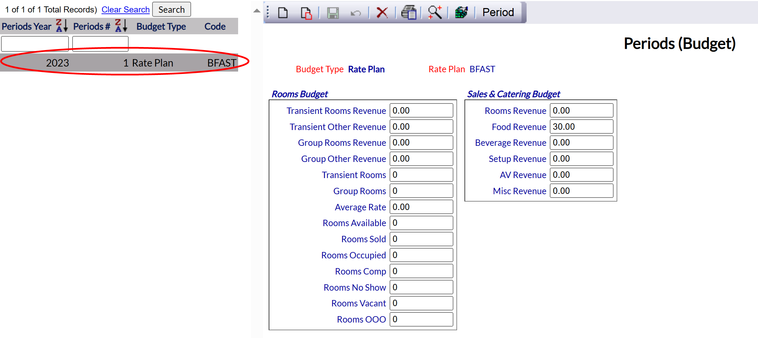The image size is (758, 338).
Task: Select the 2023 Rate Plan BFAST record
Action: (x=119, y=63)
